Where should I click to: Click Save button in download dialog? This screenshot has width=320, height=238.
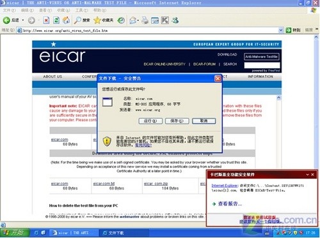[x=177, y=121]
